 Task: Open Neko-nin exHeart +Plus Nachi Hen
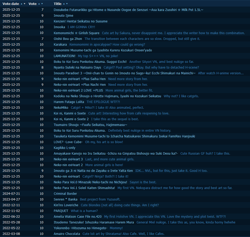coord(80,84)
